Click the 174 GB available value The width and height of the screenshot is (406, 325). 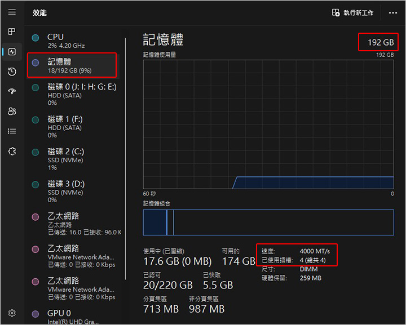239,261
